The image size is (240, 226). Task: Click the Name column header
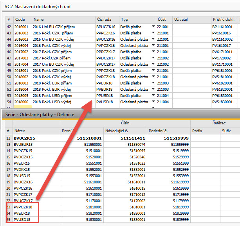63,20
